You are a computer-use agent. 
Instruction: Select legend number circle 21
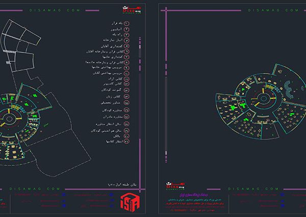point(127,141)
